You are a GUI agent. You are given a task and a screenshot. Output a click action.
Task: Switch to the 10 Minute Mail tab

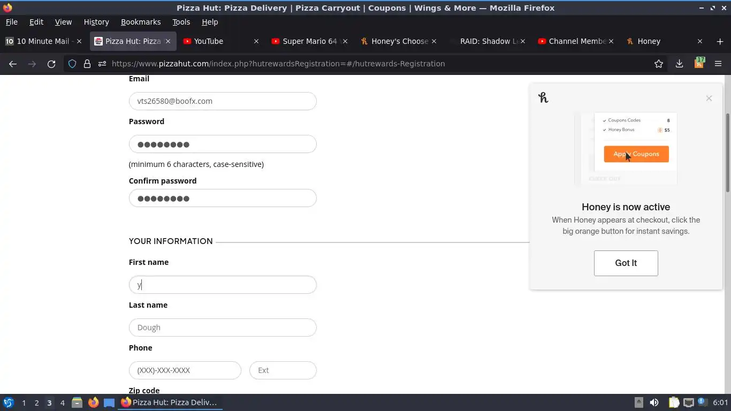(x=44, y=41)
